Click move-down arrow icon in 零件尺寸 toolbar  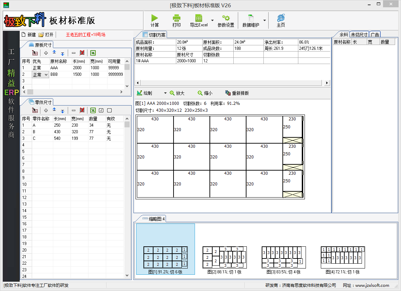tap(63, 110)
